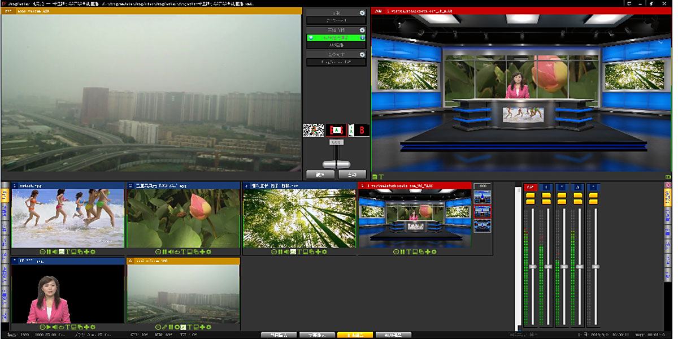Click the plus icon under the city skyline source

[202, 327]
